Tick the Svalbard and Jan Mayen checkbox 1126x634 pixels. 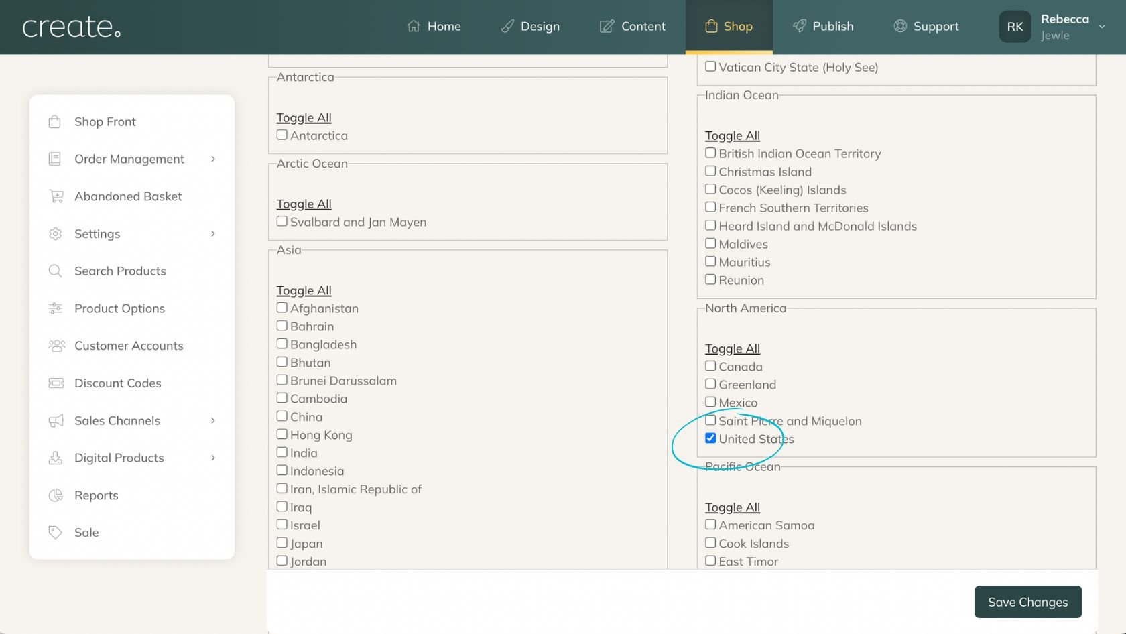click(282, 221)
